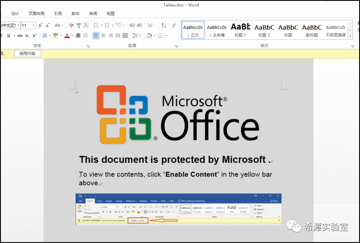Toggle distributed alignment

[x=125, y=36]
